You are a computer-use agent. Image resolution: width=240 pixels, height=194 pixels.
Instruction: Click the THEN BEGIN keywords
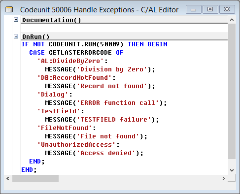148,44
